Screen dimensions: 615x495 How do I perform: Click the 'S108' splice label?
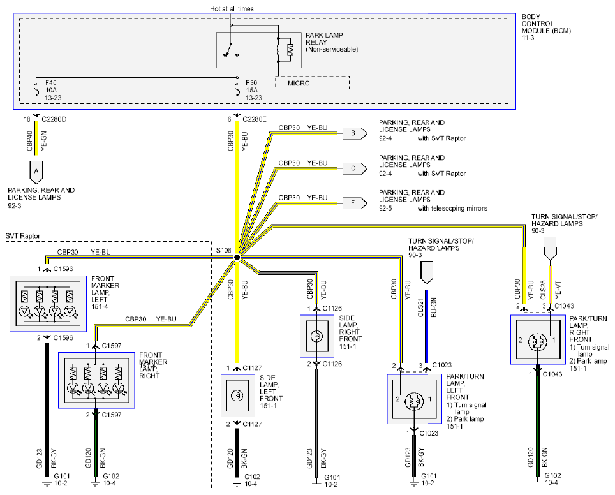(223, 250)
